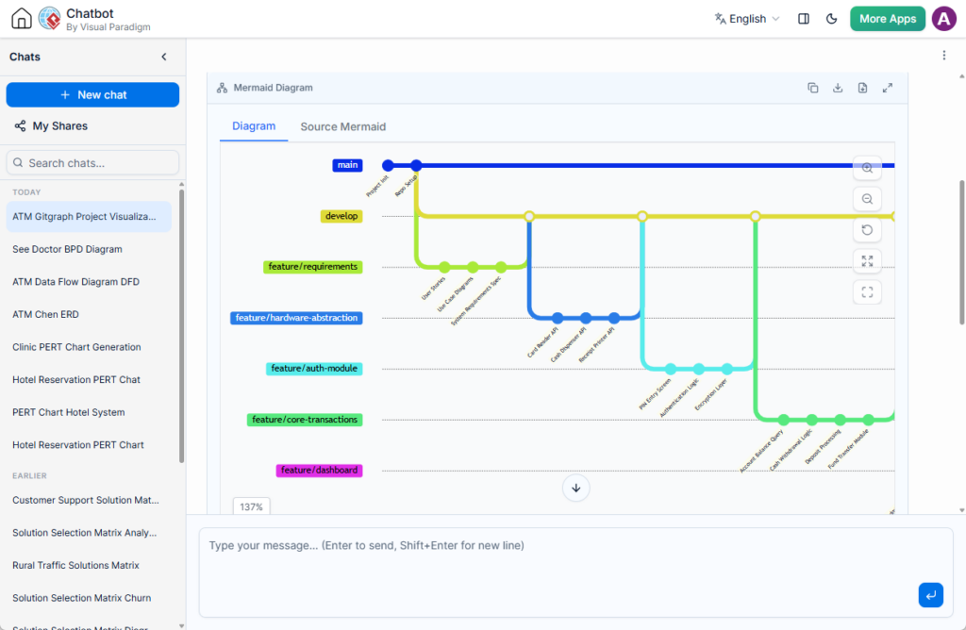
Task: Copy the Mermaid diagram
Action: point(812,88)
